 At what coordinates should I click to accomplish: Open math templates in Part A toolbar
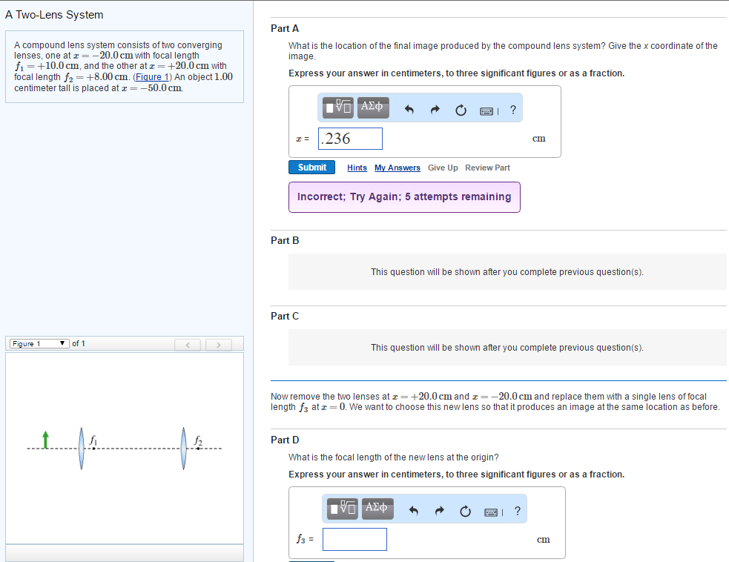(x=339, y=108)
